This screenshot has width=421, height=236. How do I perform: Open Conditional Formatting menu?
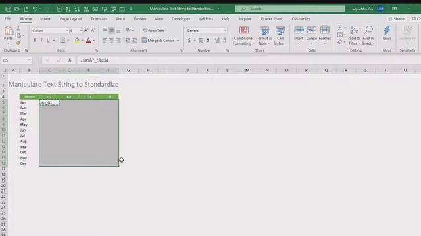point(243,35)
